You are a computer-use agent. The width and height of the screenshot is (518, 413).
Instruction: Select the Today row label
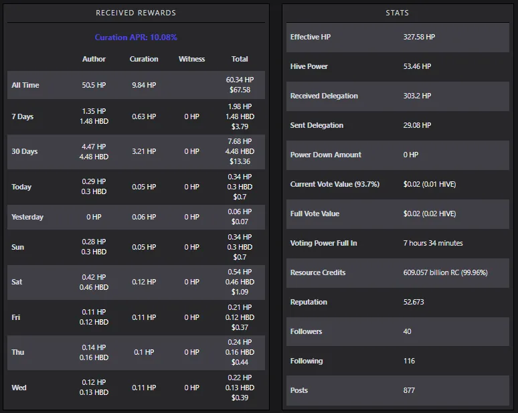coord(21,187)
